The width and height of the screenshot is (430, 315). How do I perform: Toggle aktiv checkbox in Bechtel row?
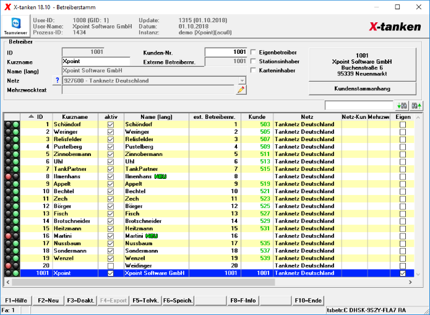[x=111, y=191]
